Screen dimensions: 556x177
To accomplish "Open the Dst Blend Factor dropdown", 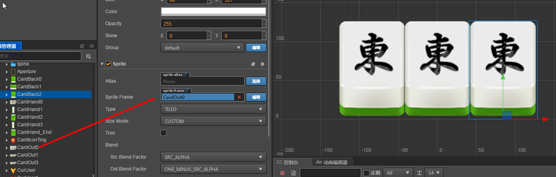I will (x=213, y=169).
